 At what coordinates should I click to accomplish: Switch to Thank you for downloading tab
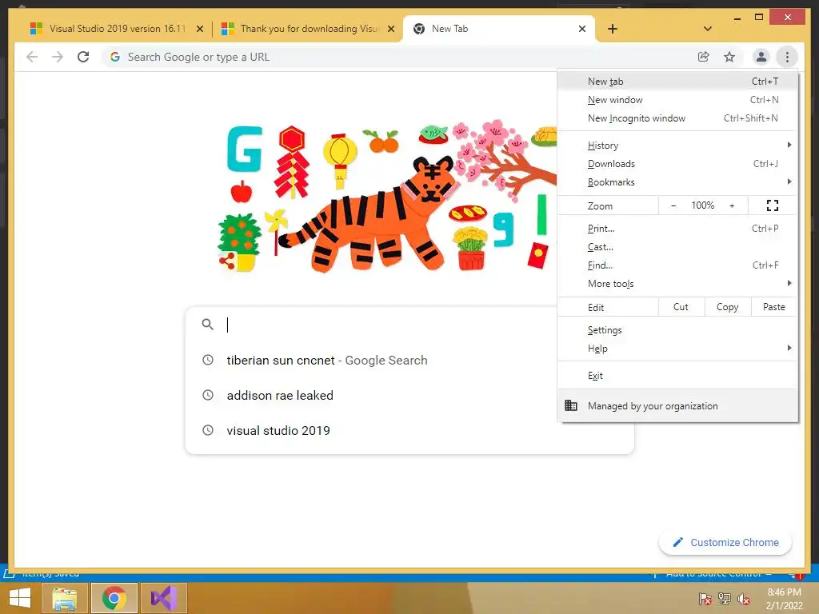pyautogui.click(x=308, y=29)
